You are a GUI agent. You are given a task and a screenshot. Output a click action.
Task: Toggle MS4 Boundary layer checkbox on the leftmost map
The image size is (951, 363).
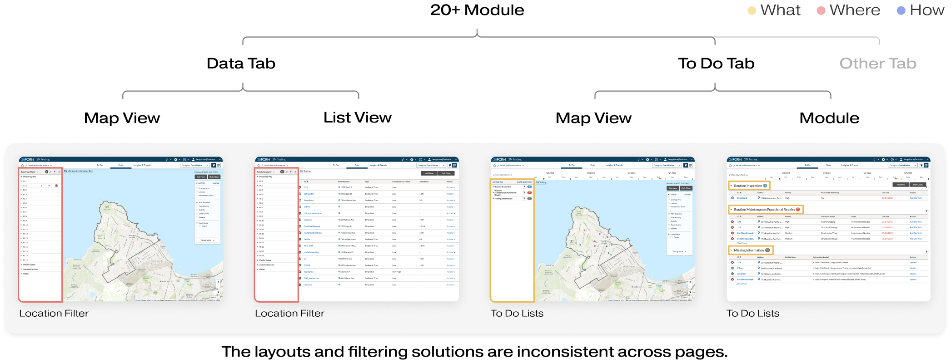197,202
